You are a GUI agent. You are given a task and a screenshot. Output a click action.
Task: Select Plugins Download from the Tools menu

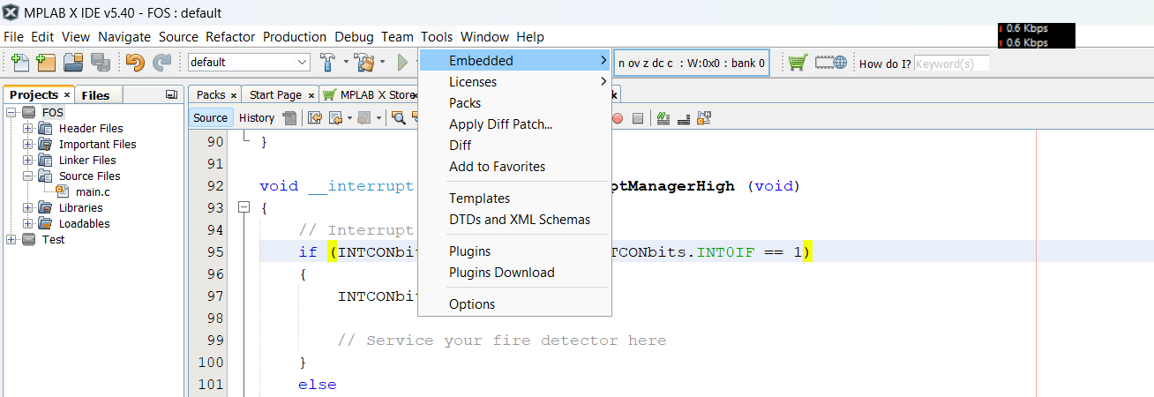(x=501, y=273)
